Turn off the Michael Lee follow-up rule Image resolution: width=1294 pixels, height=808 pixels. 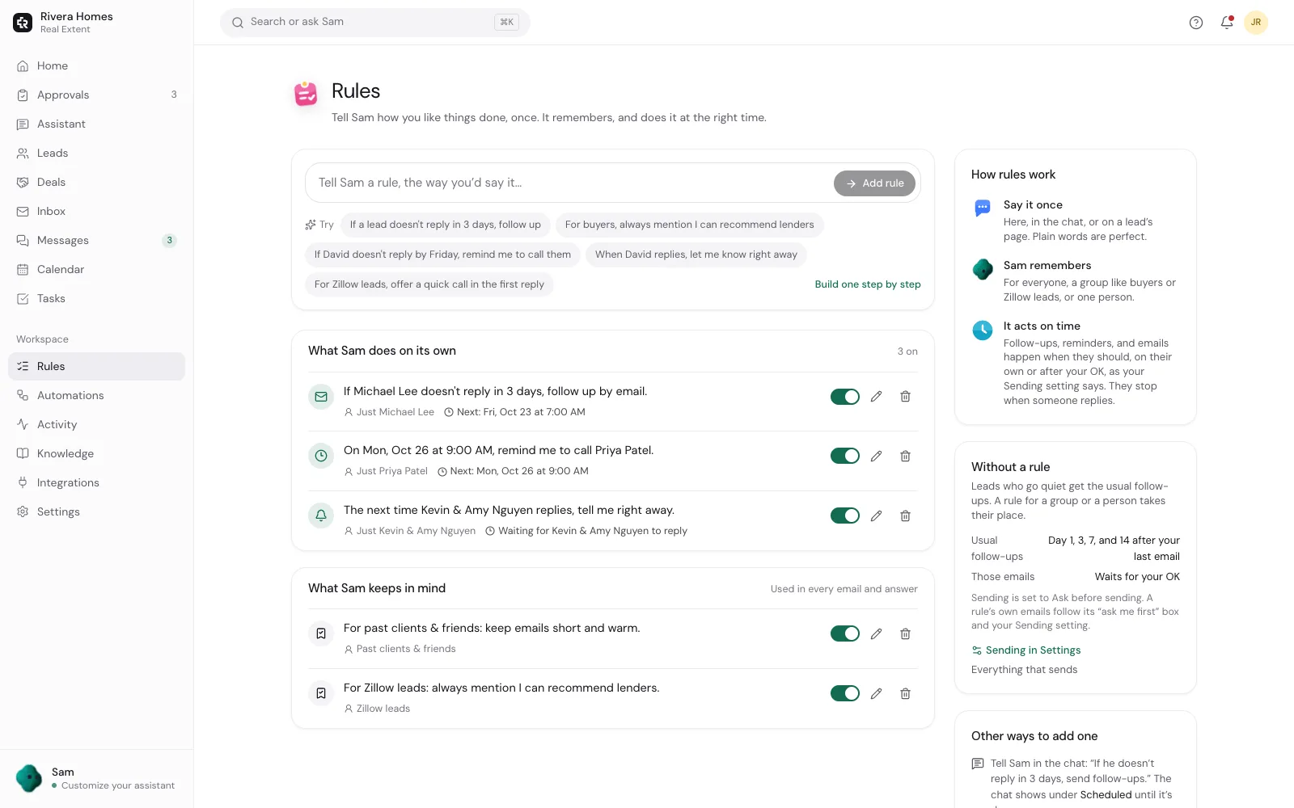point(845,397)
